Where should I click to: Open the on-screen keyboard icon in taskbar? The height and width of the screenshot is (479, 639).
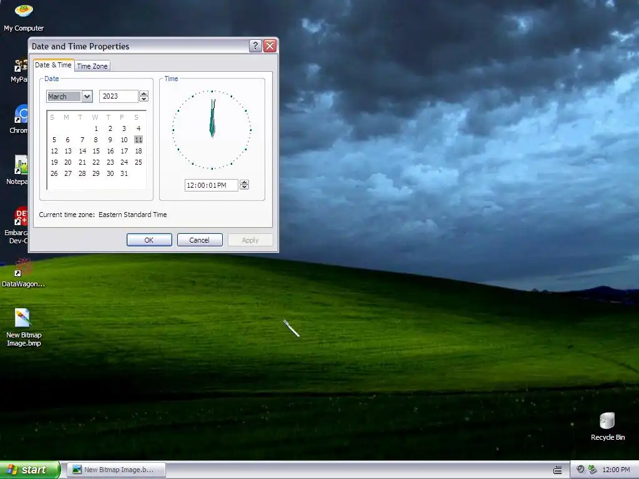pyautogui.click(x=558, y=470)
